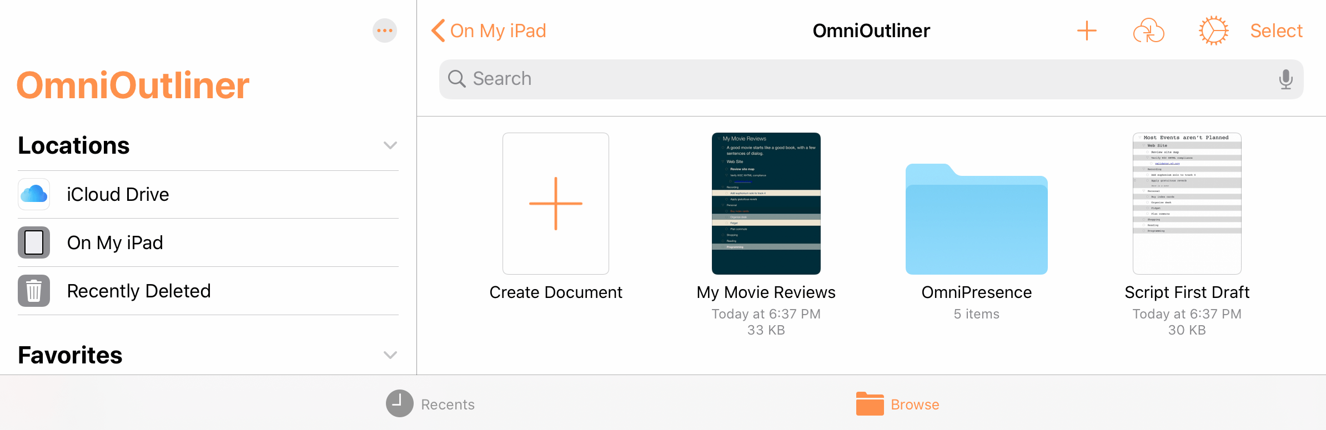This screenshot has height=430, width=1326.
Task: Click the orange OmniOutliner sidebar title
Action: (x=133, y=85)
